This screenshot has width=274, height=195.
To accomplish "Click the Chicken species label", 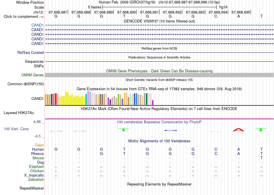I will [x=37, y=171].
